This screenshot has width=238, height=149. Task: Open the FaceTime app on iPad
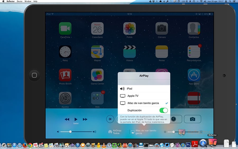(65, 29)
